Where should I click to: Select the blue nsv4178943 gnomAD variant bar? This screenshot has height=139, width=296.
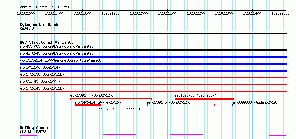coord(153,57)
